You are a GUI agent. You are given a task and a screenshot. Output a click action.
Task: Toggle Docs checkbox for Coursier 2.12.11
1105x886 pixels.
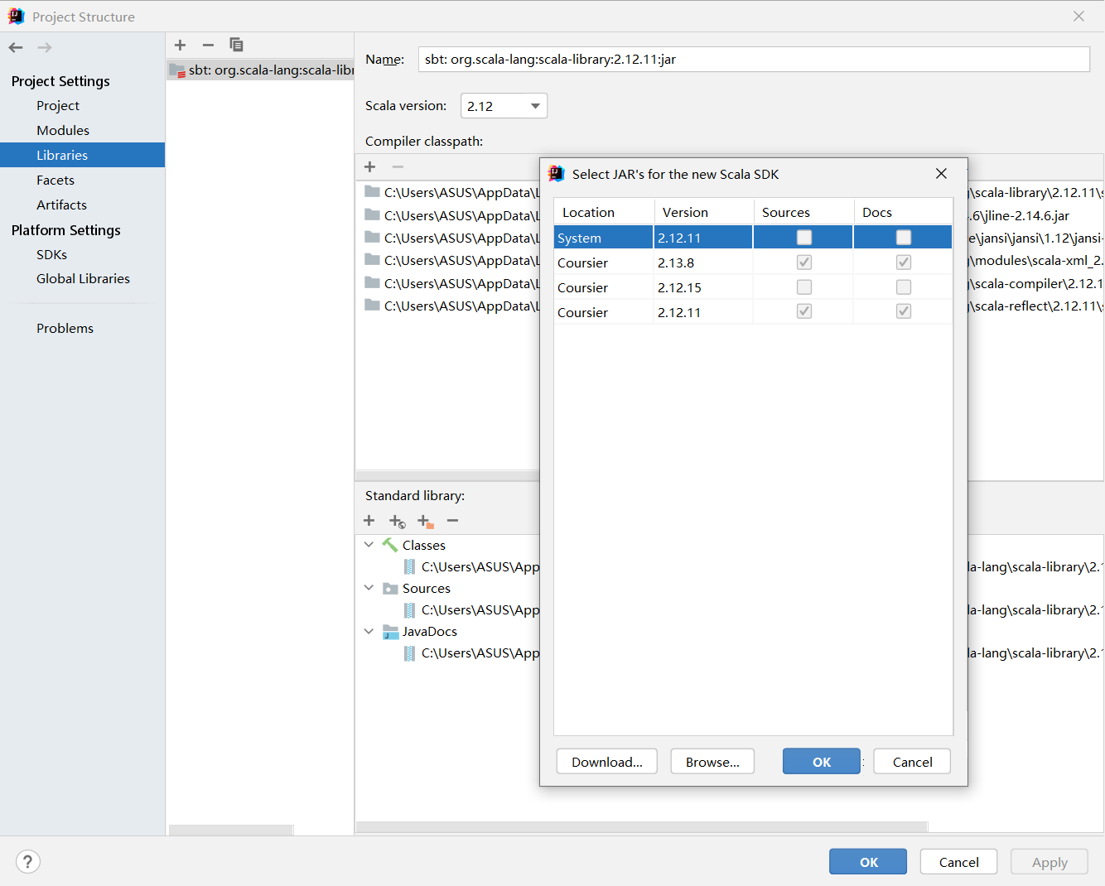(903, 311)
